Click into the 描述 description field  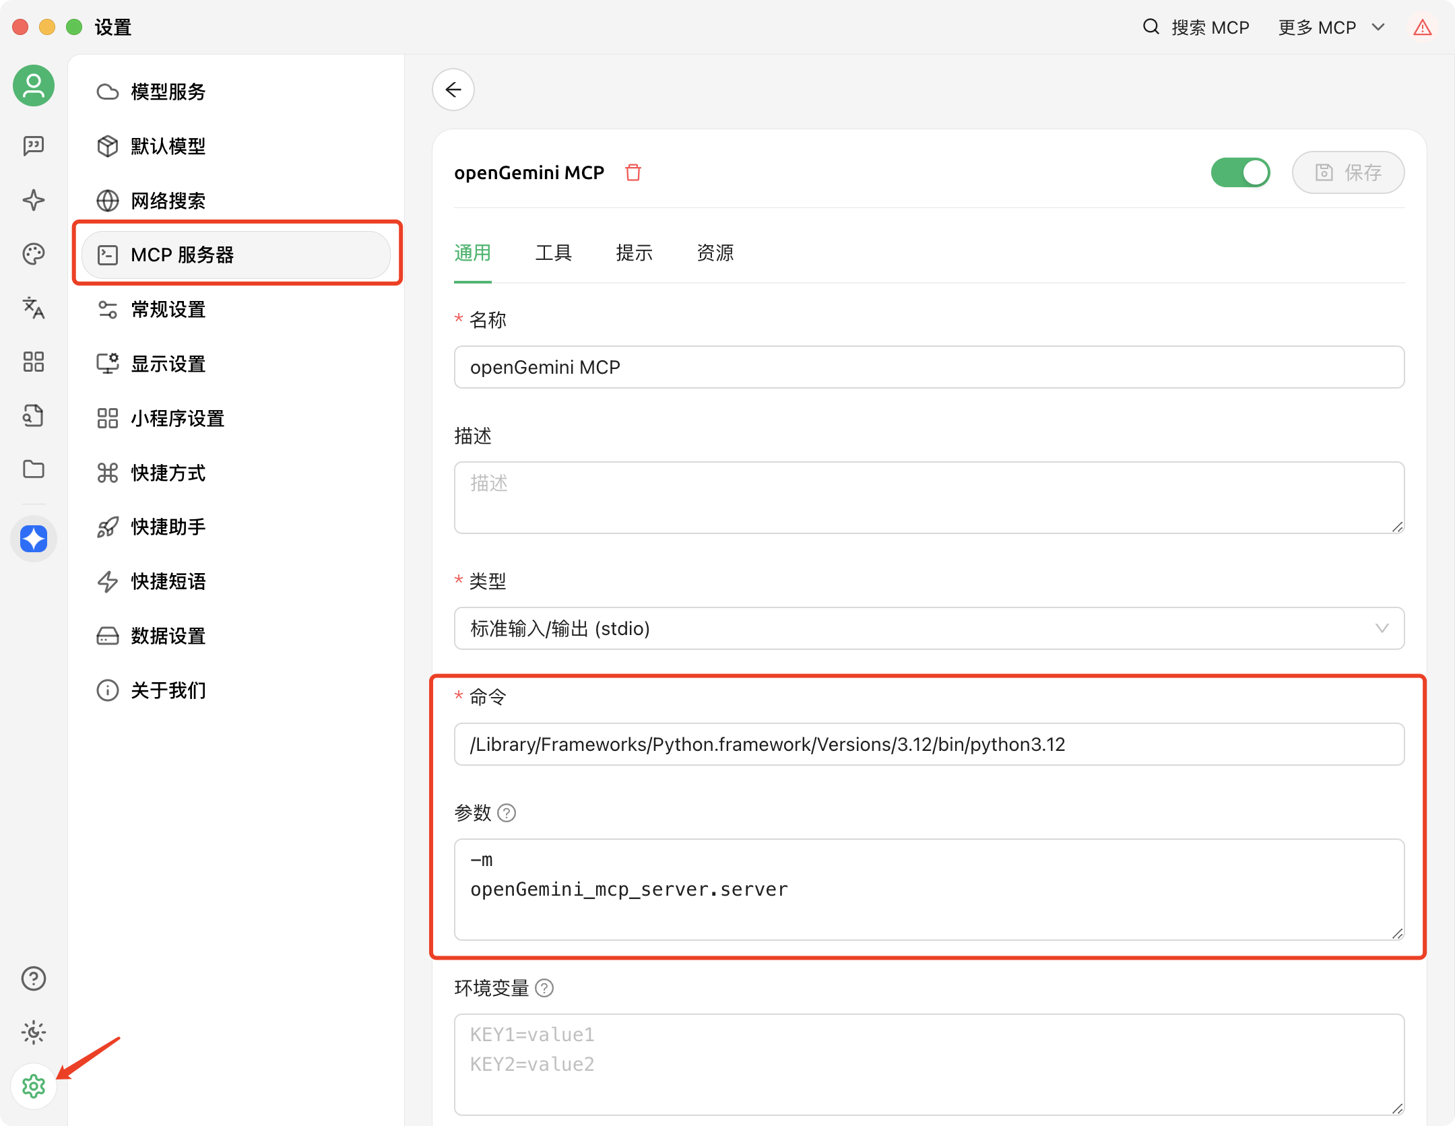click(x=929, y=497)
